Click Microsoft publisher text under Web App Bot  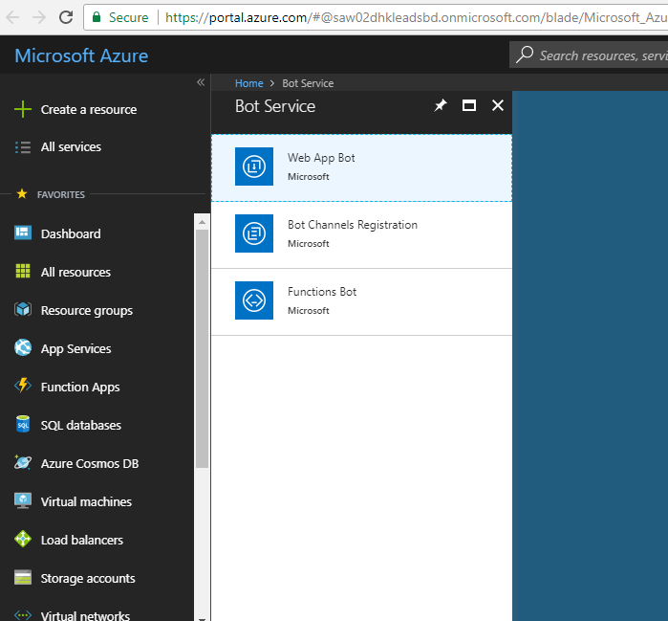(x=309, y=177)
